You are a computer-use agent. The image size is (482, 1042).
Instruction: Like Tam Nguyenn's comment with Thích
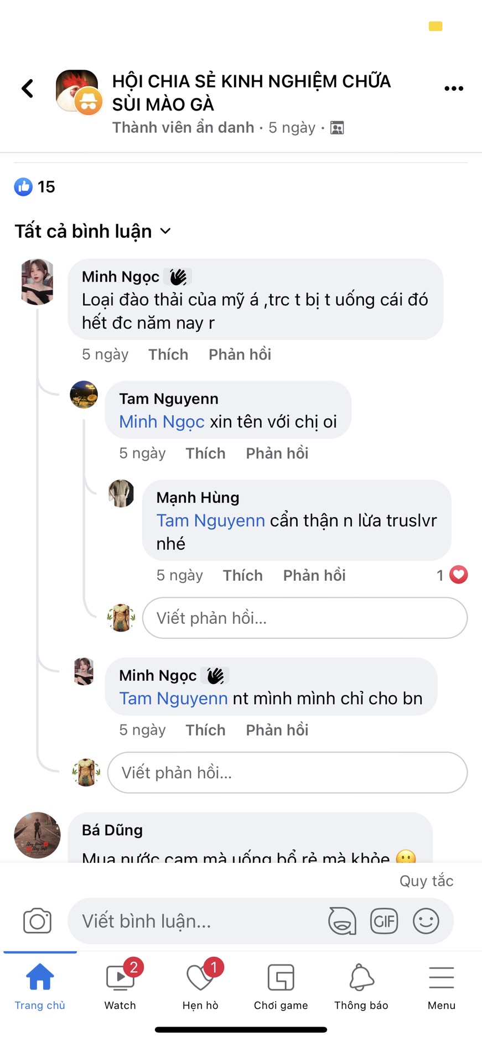(x=205, y=454)
